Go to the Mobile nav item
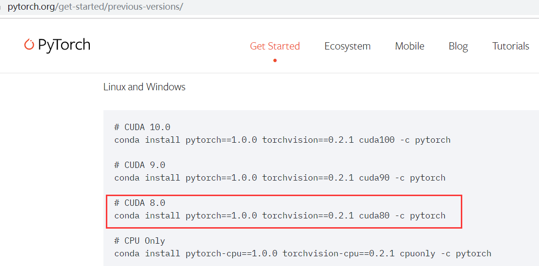Viewport: 539px width, 266px height. 409,46
